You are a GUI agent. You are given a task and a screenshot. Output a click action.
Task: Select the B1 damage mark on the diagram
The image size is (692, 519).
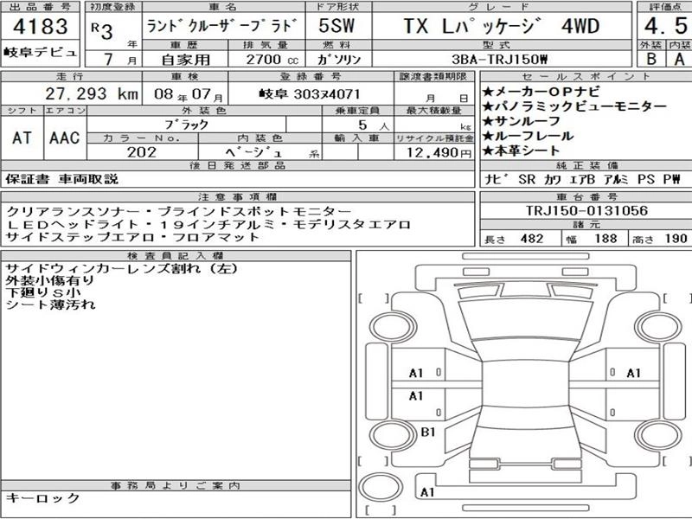coord(427,432)
